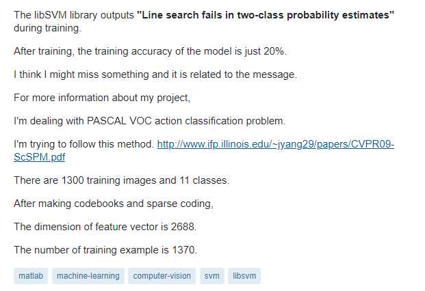
Task: Click the text 'I'm trying to follow this method.'
Action: 84,144
